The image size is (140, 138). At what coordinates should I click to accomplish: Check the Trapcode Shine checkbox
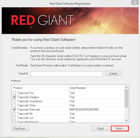pos(14,105)
